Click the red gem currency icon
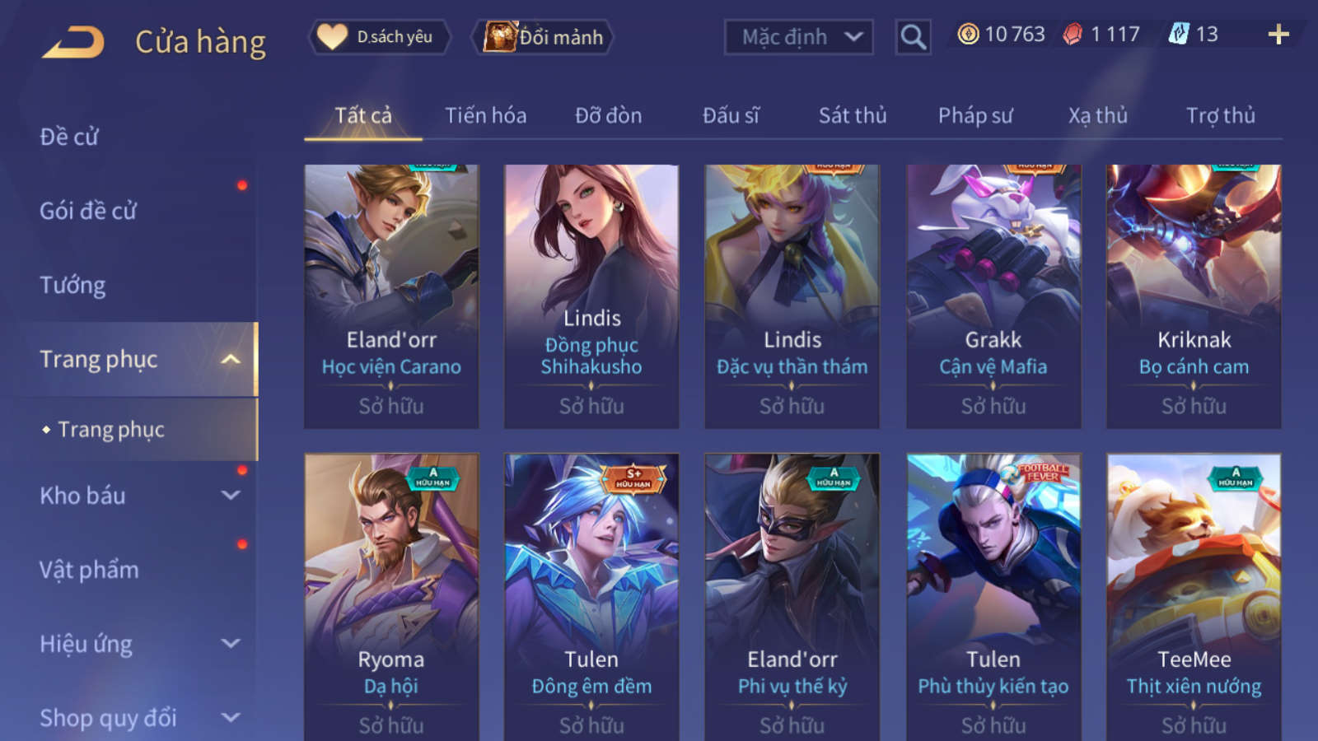Image resolution: width=1318 pixels, height=741 pixels. point(1073,34)
